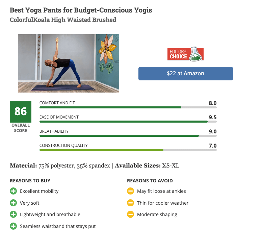The height and width of the screenshot is (231, 262).
Task: Click the Construction Quality rating bar
Action: click(128, 150)
